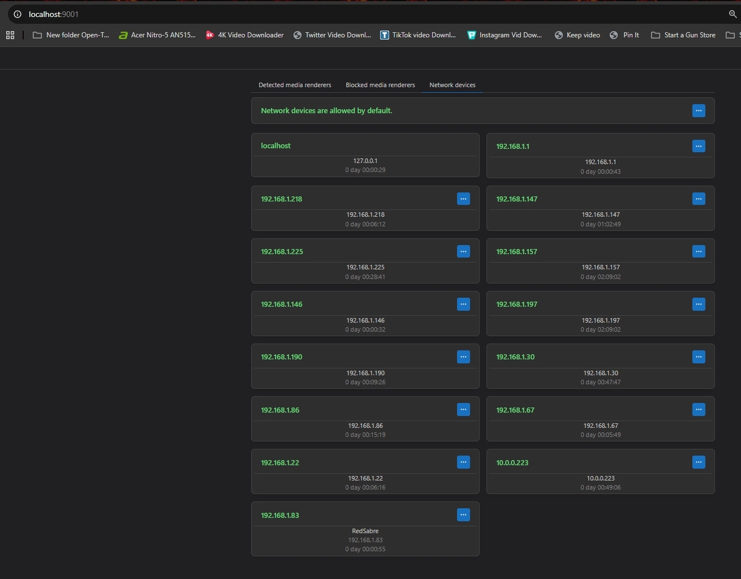Click the 127.0.0.1 address text
The height and width of the screenshot is (579, 741).
tap(365, 161)
